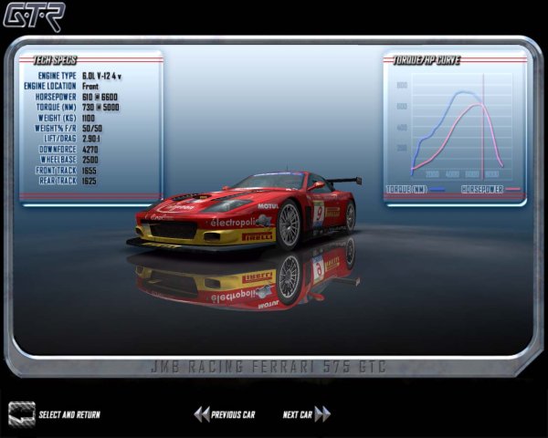Go to Previous Car text label
Screen dimensions: 548x438
pos(233,415)
